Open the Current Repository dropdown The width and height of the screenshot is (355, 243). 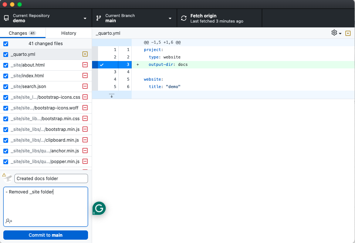pyautogui.click(x=46, y=18)
